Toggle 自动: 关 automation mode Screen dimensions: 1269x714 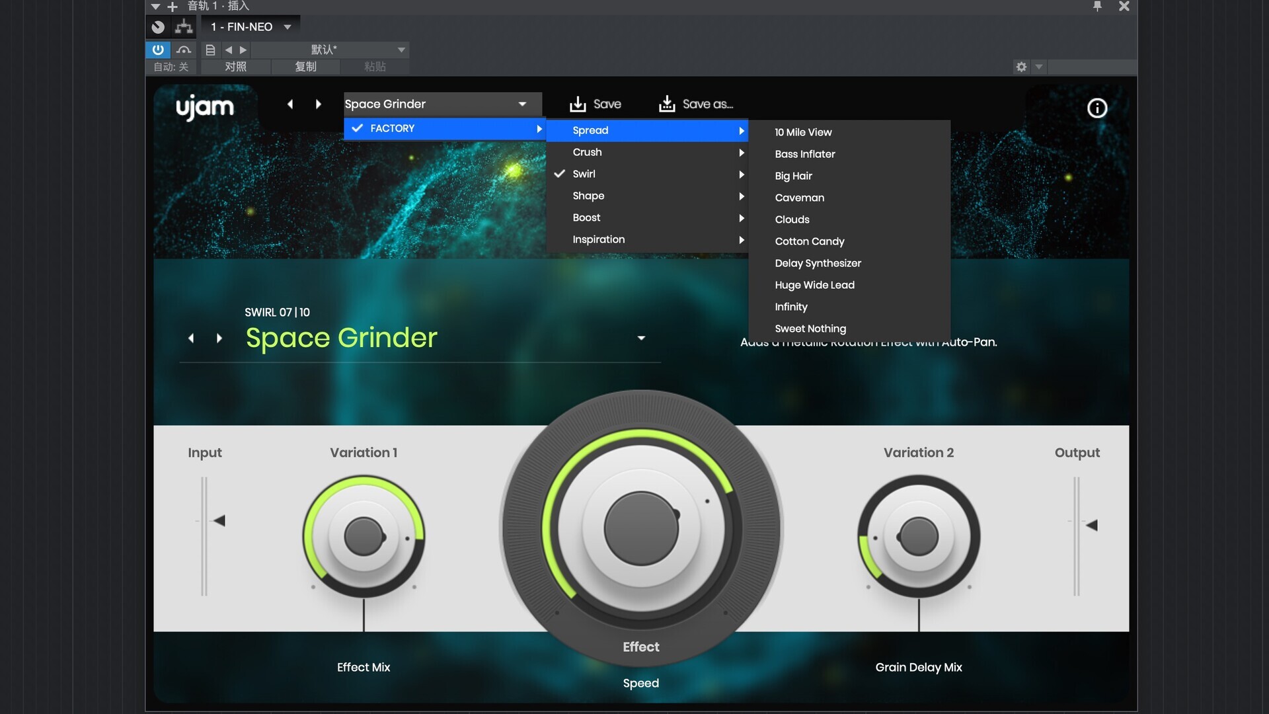tap(171, 67)
